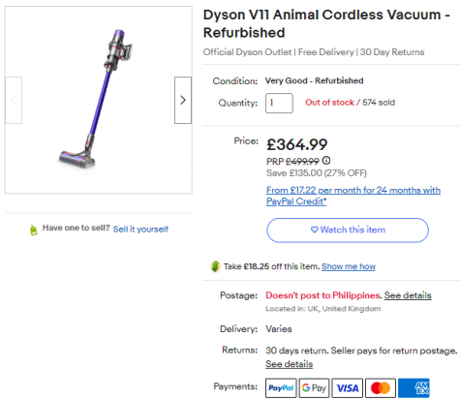Click the green tag icon beside 'Have one to sell?'
The width and height of the screenshot is (460, 400).
pos(34,230)
